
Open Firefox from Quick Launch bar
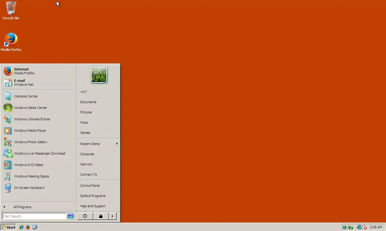click(28, 227)
